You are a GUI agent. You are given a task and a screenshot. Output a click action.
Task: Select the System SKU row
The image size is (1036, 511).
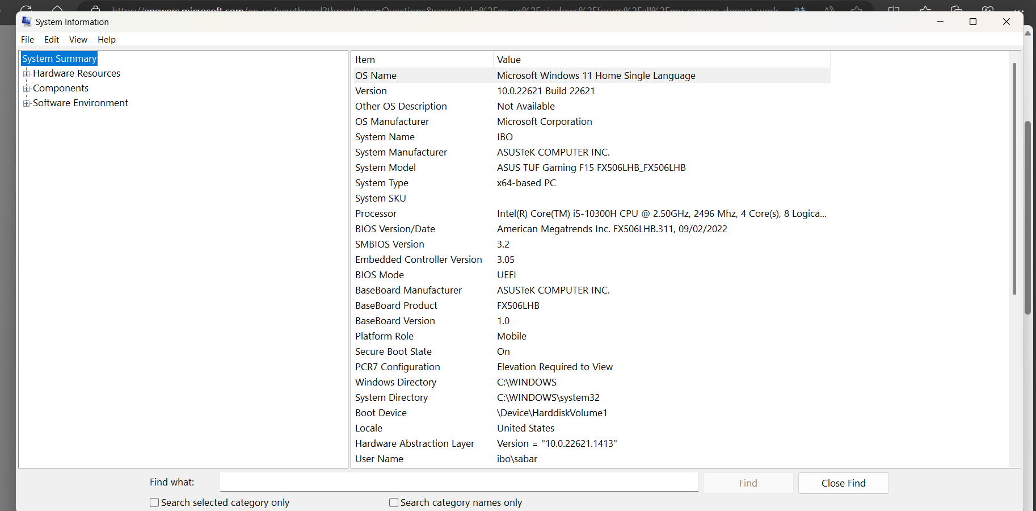(x=592, y=198)
